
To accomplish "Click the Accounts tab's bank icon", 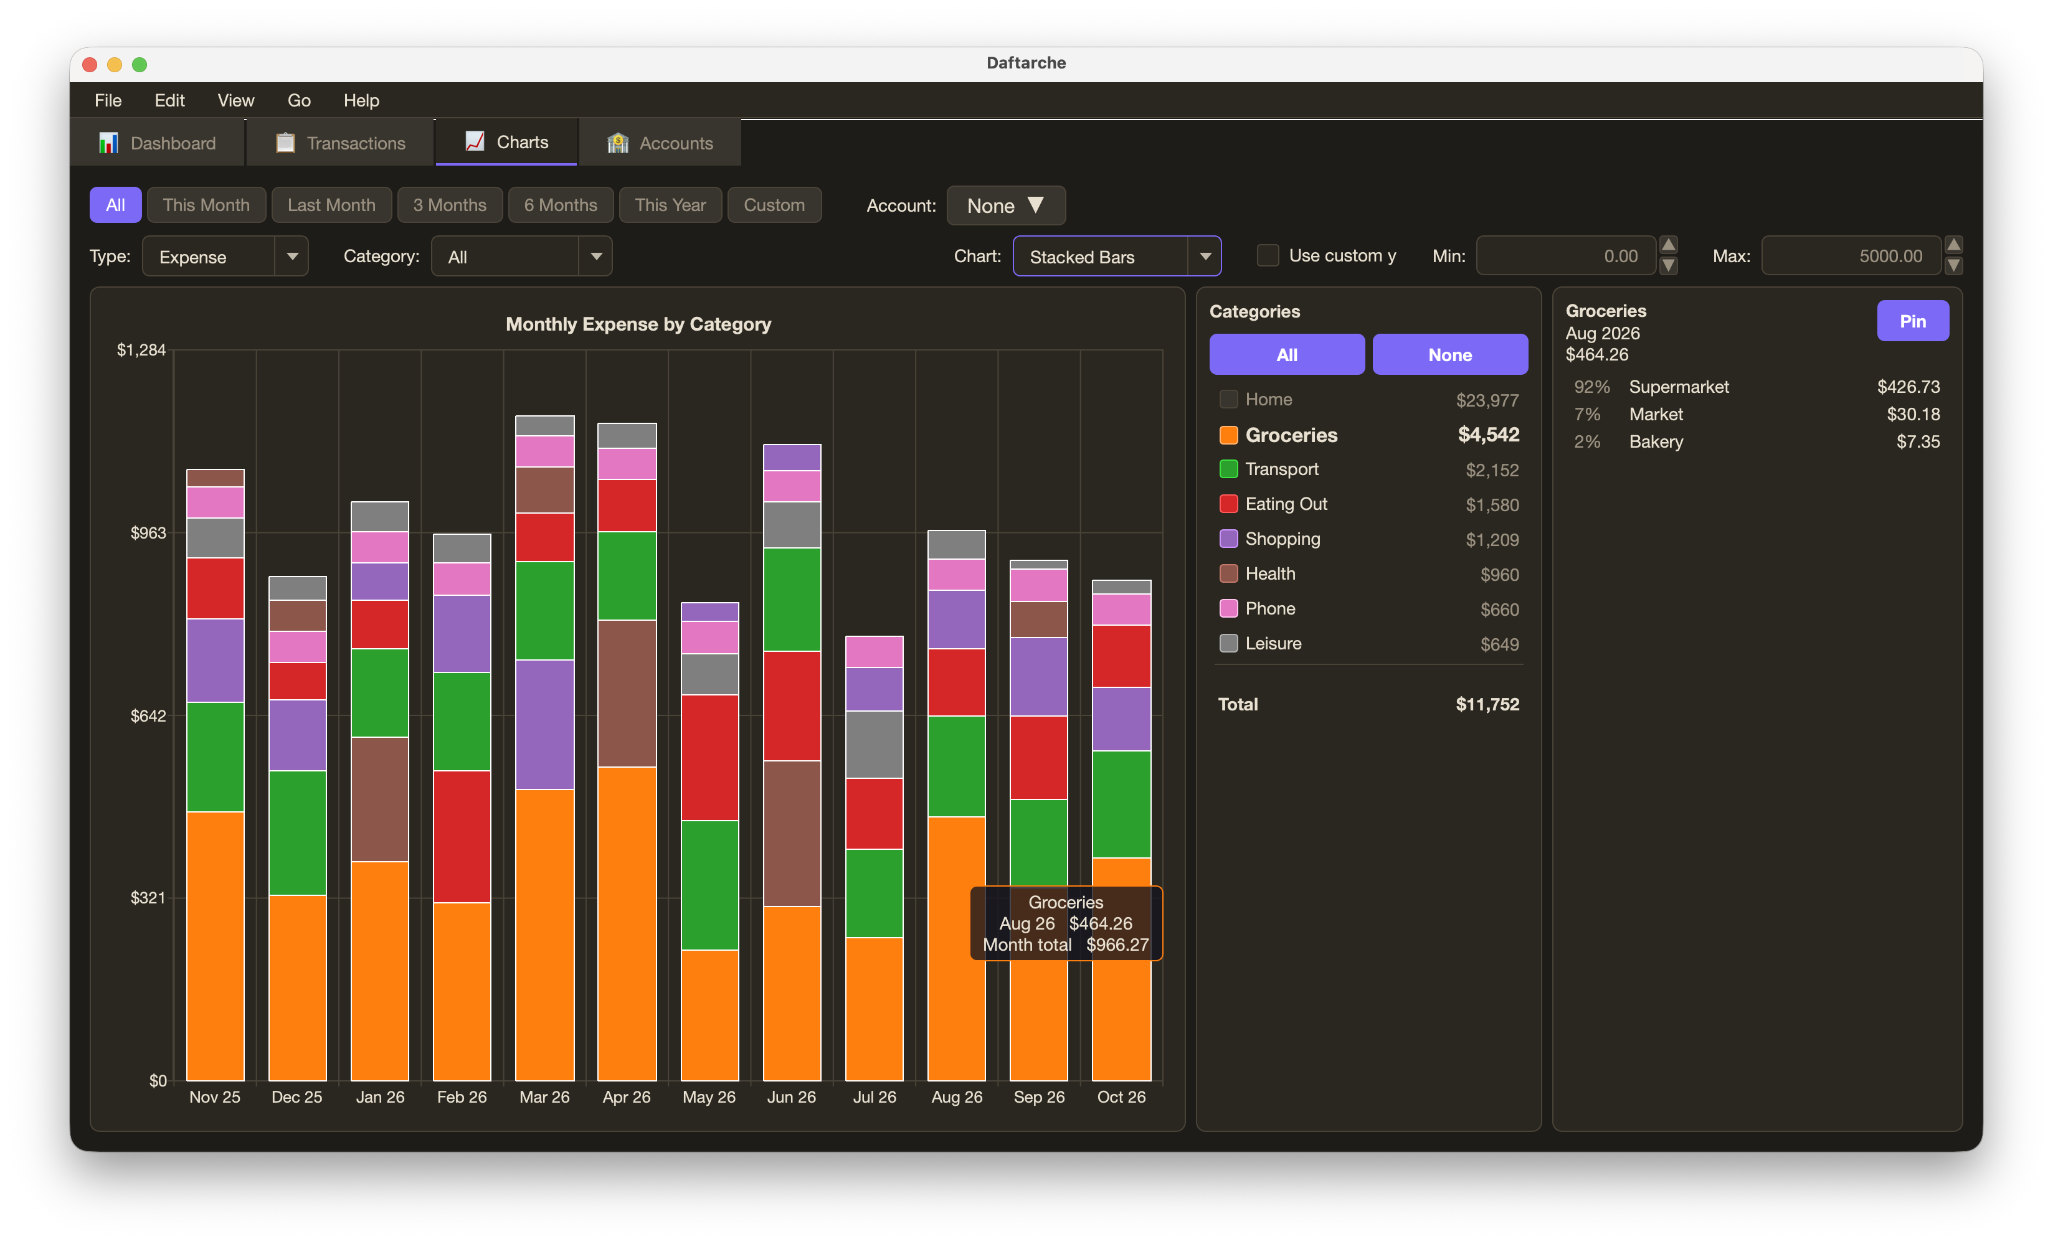I will 617,143.
